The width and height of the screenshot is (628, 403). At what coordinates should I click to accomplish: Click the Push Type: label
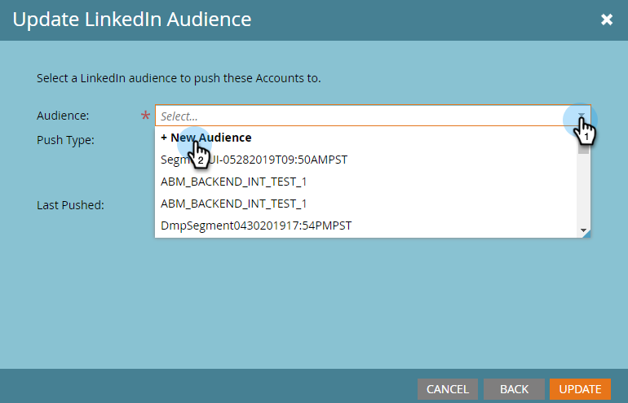click(65, 140)
